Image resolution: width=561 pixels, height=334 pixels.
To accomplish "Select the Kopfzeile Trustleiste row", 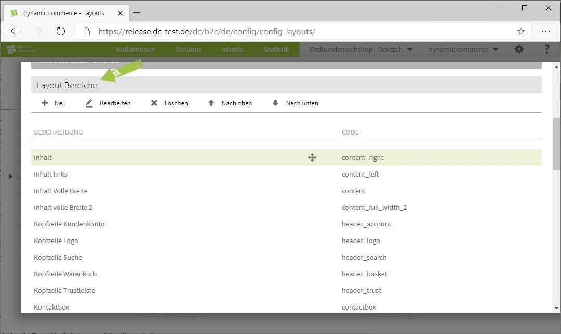I will 286,290.
